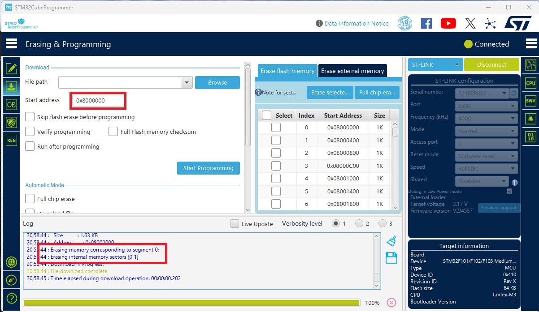This screenshot has height=312, width=539.
Task: Open Memory & File editing pencil icon
Action: click(x=12, y=68)
